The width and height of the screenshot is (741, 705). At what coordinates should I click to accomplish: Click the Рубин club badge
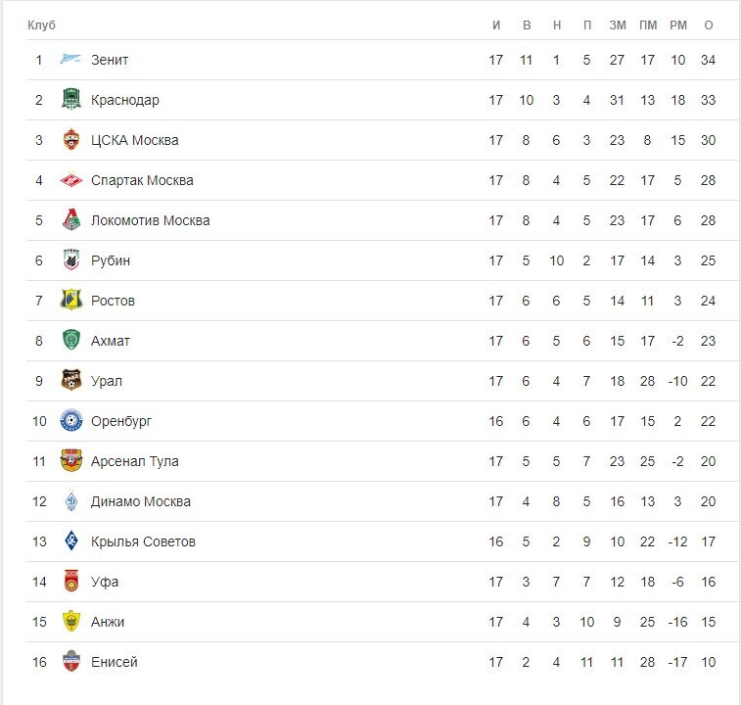pyautogui.click(x=71, y=260)
